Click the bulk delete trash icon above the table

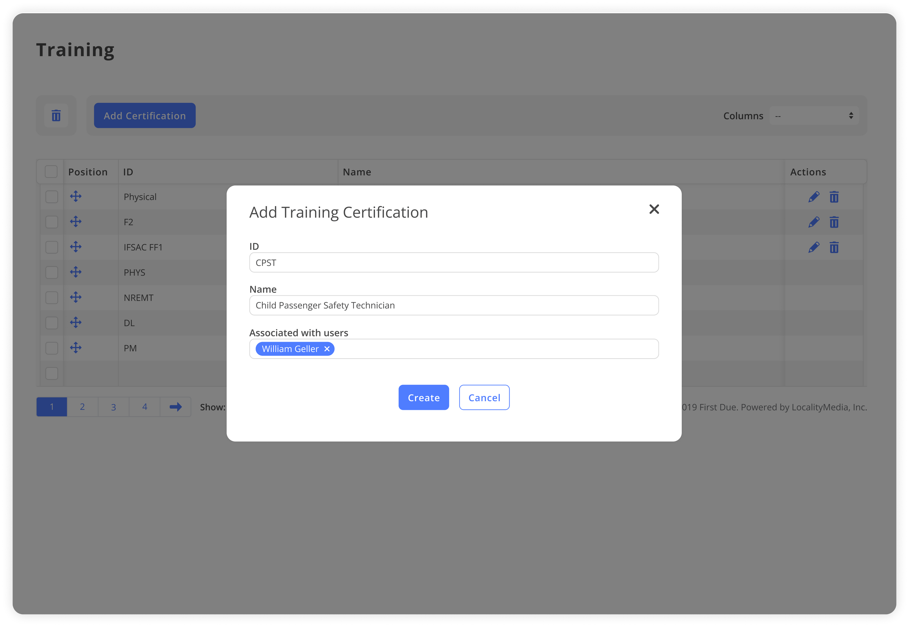tap(56, 116)
